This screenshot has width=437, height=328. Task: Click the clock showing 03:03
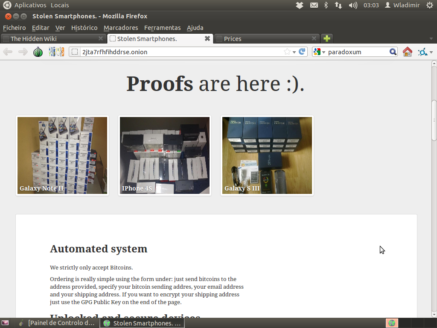coord(371,5)
